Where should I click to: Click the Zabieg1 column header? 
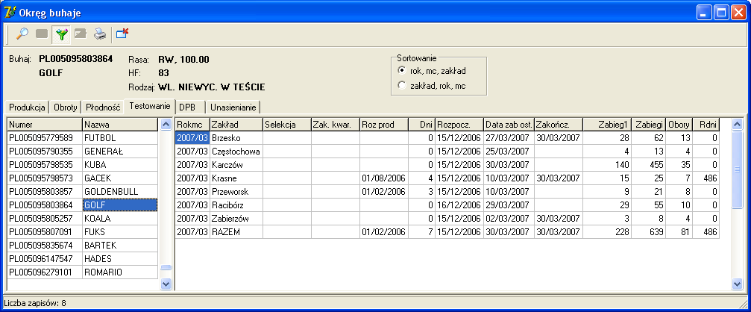click(607, 125)
